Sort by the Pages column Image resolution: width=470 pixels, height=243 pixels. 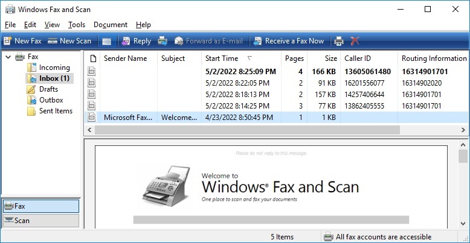(x=294, y=58)
